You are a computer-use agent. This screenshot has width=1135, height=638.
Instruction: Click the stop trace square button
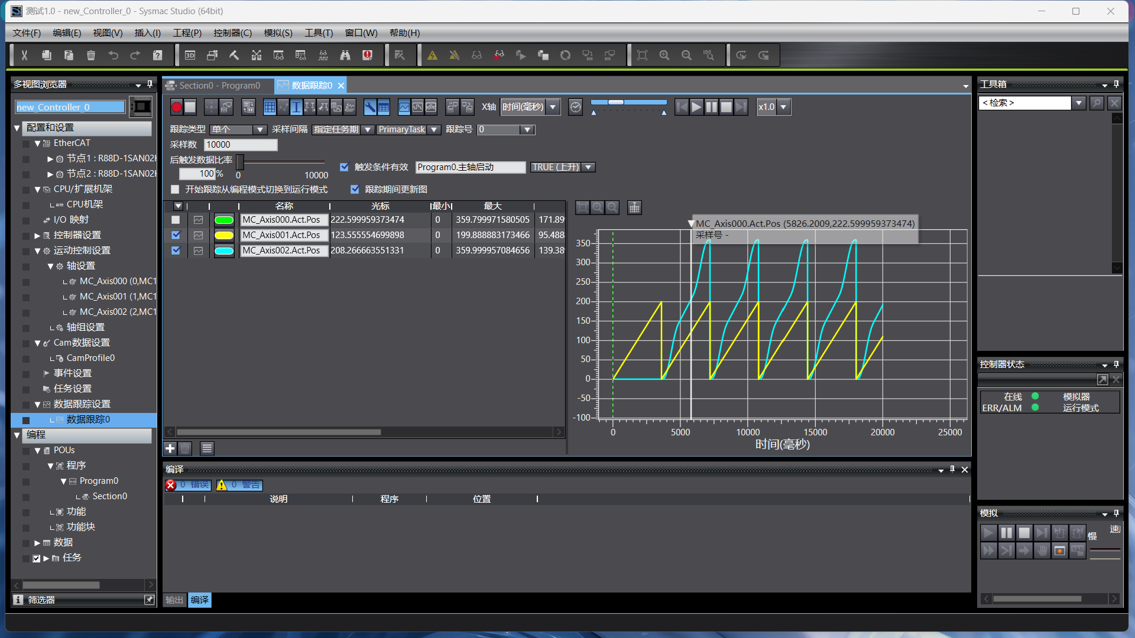pos(190,107)
